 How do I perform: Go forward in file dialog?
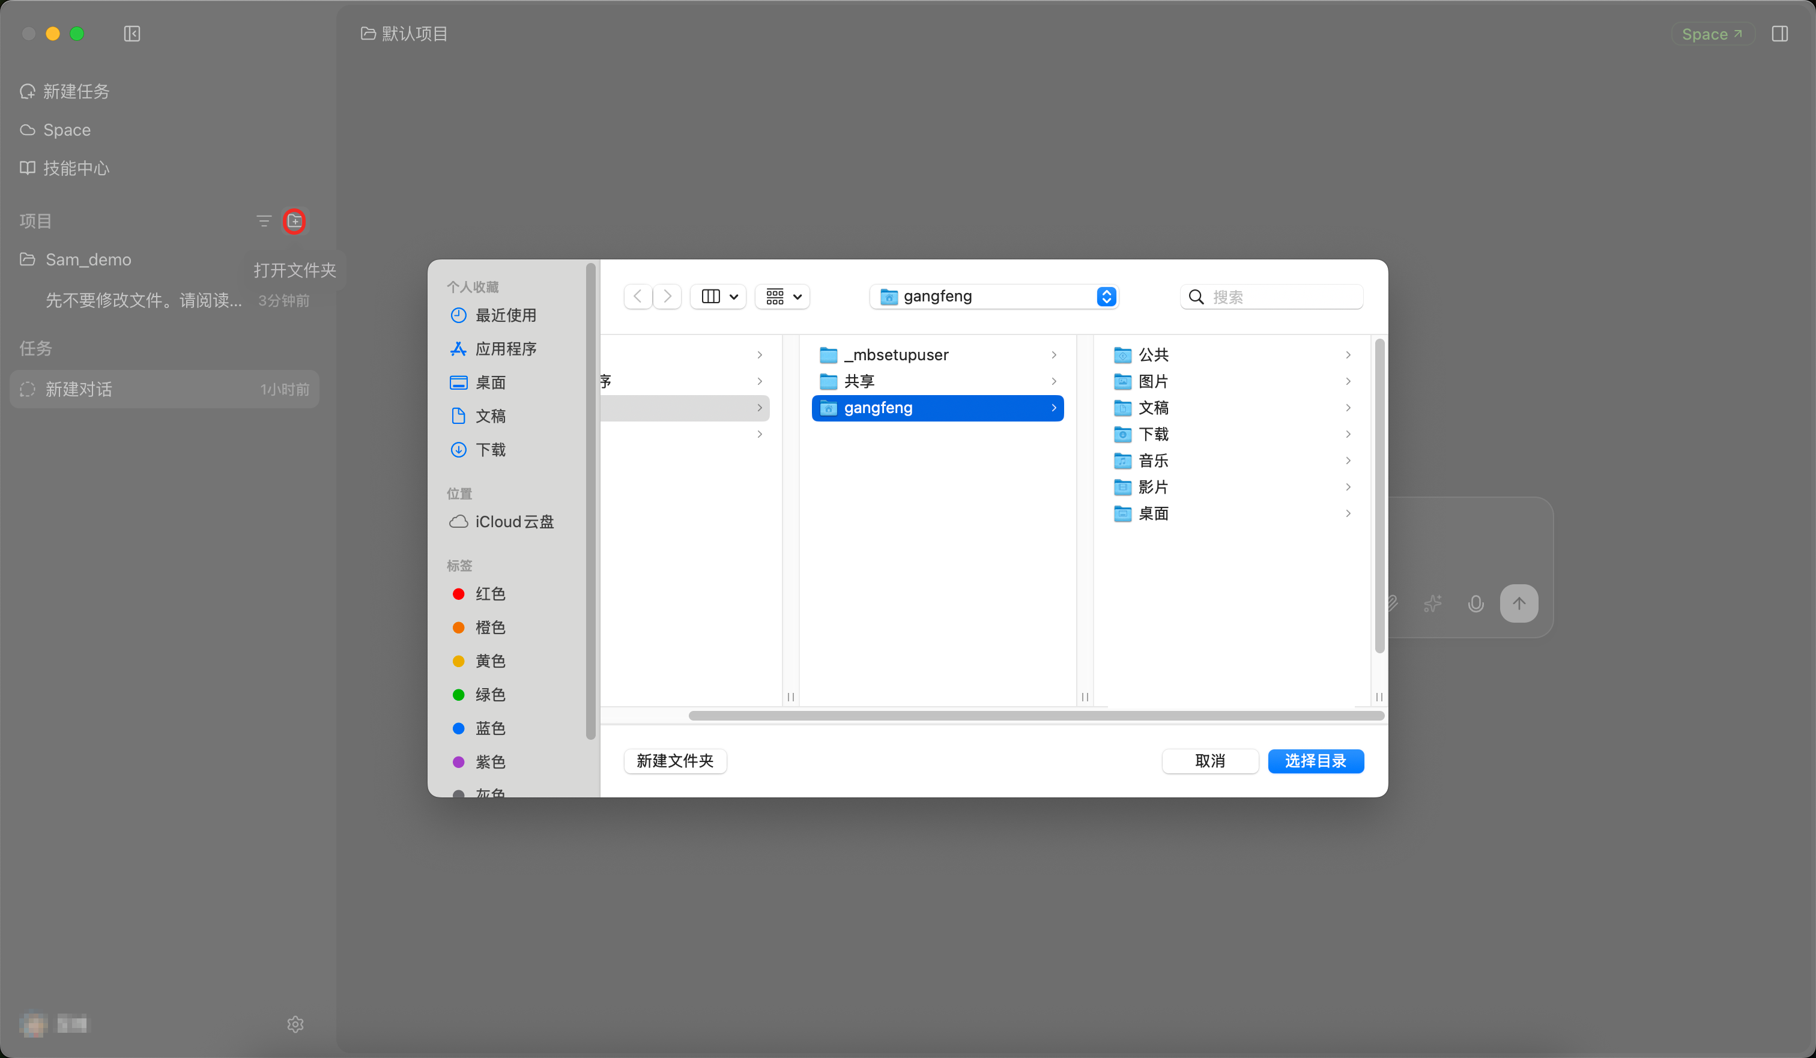pyautogui.click(x=667, y=296)
